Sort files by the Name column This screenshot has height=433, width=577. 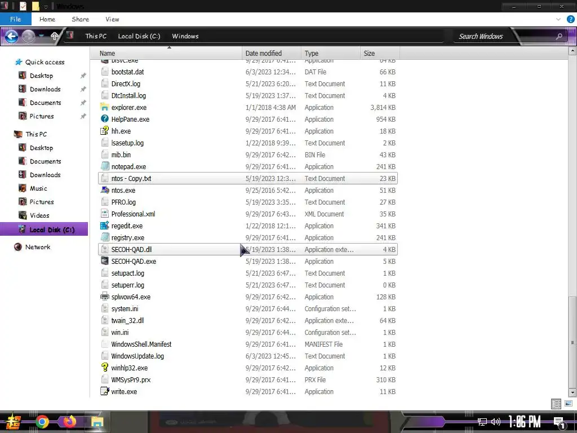click(x=166, y=54)
